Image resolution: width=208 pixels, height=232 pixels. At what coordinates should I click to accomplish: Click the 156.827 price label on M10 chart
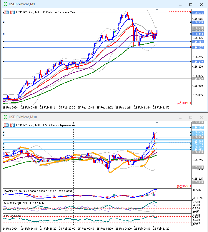[198, 127]
